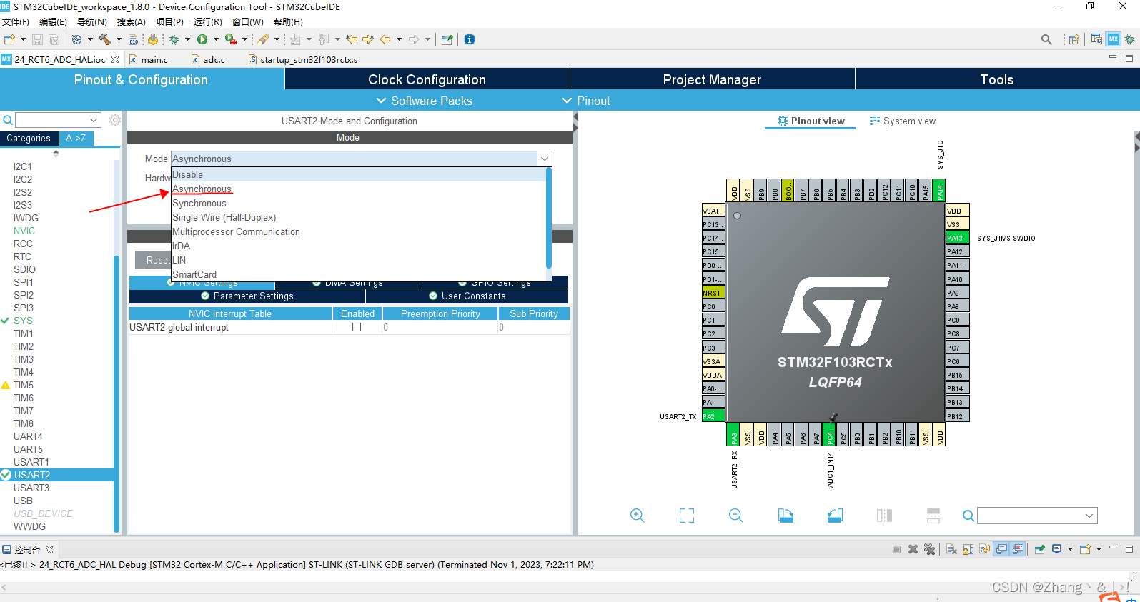
Task: Click categories panel settings gear icon
Action: pyautogui.click(x=114, y=120)
